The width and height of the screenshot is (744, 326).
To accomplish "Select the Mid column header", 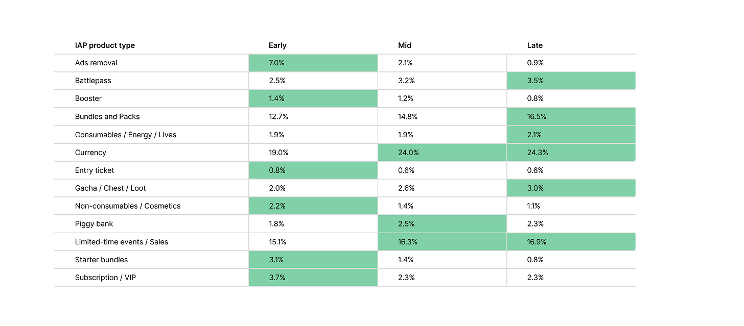I will pyautogui.click(x=405, y=45).
